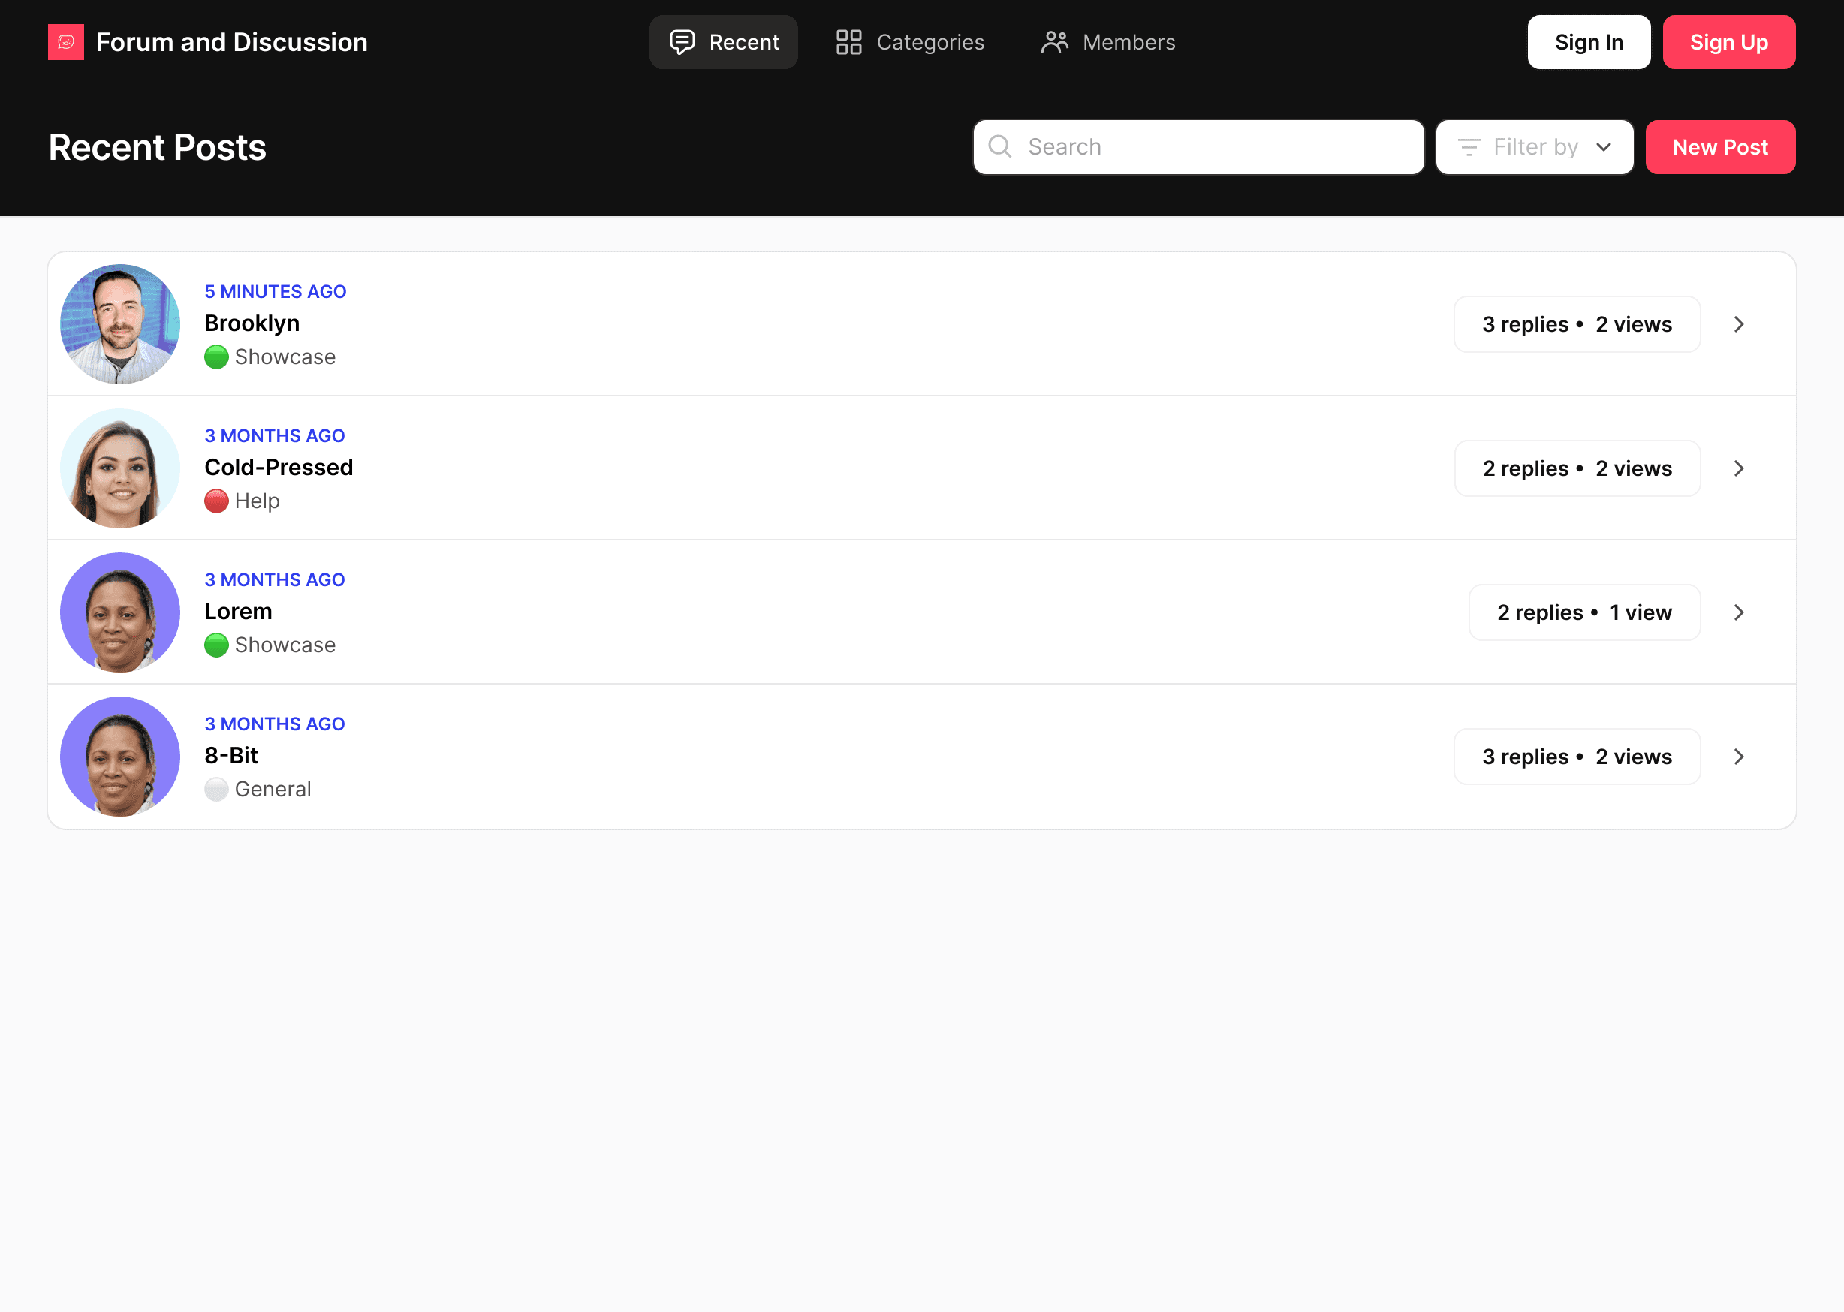1844x1312 pixels.
Task: Toggle the gray General category indicator
Action: pos(216,788)
